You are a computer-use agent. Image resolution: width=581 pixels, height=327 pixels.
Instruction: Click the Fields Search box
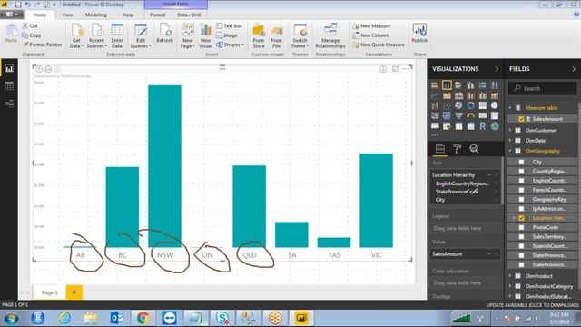543,89
